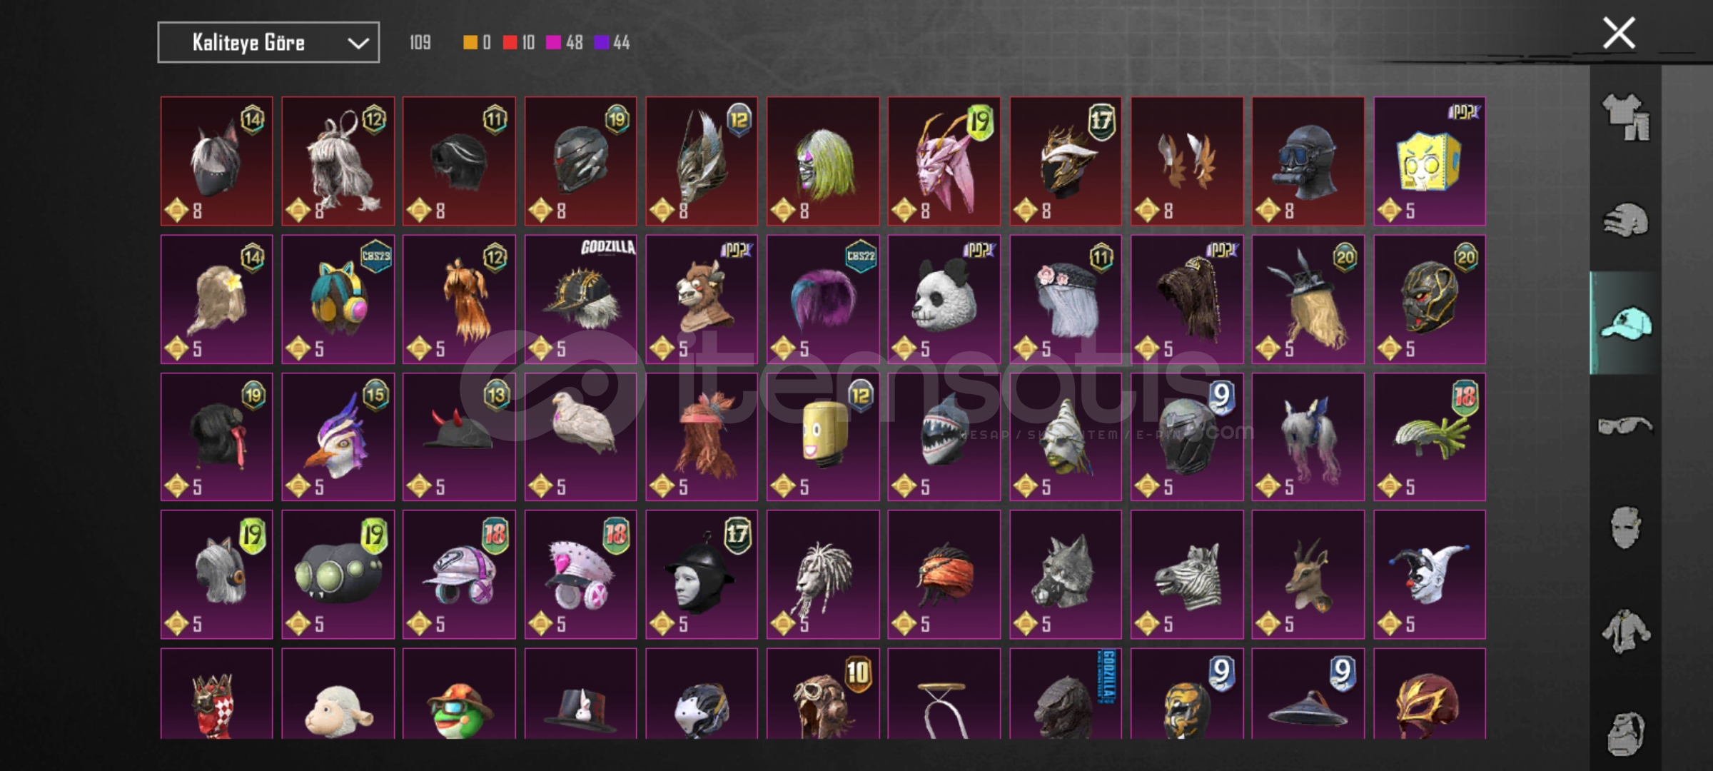This screenshot has width=1713, height=771.
Task: Open the glasses category icon
Action: point(1625,426)
